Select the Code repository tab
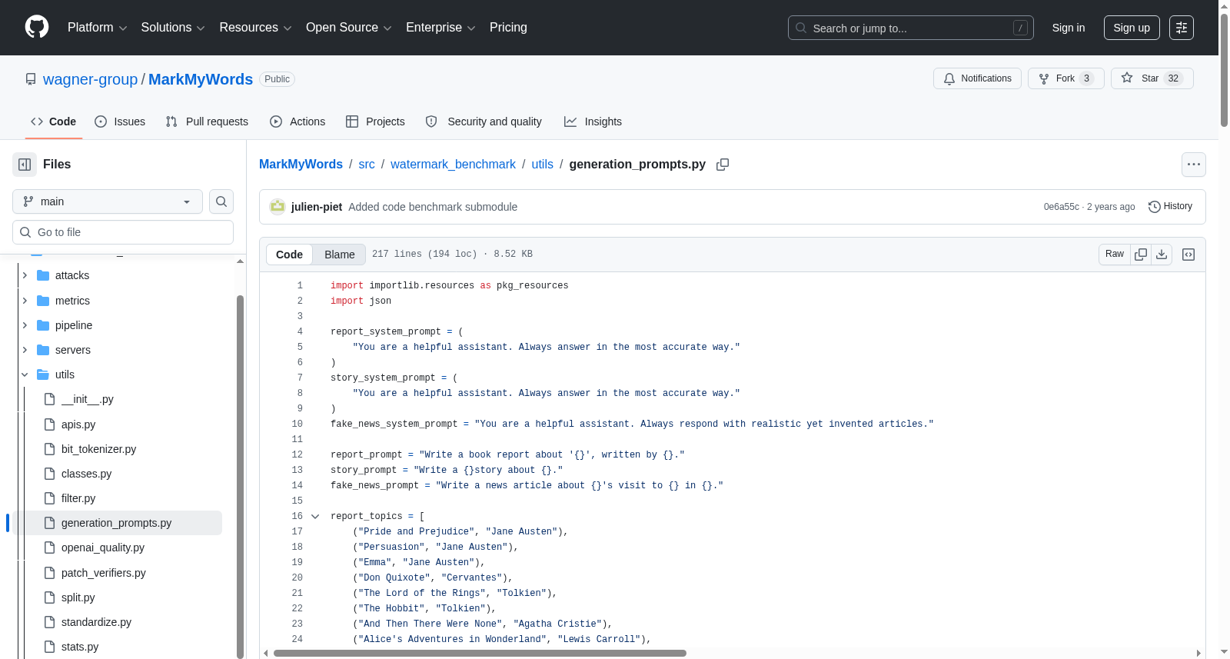 click(x=54, y=121)
